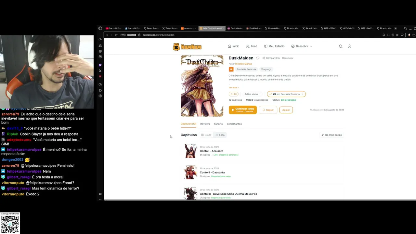Image resolution: width=416 pixels, height=234 pixels.
Task: Click the Vingança genre tag
Action: 266,69
